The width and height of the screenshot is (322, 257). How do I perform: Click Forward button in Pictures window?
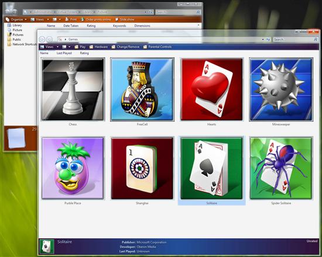click(x=15, y=12)
